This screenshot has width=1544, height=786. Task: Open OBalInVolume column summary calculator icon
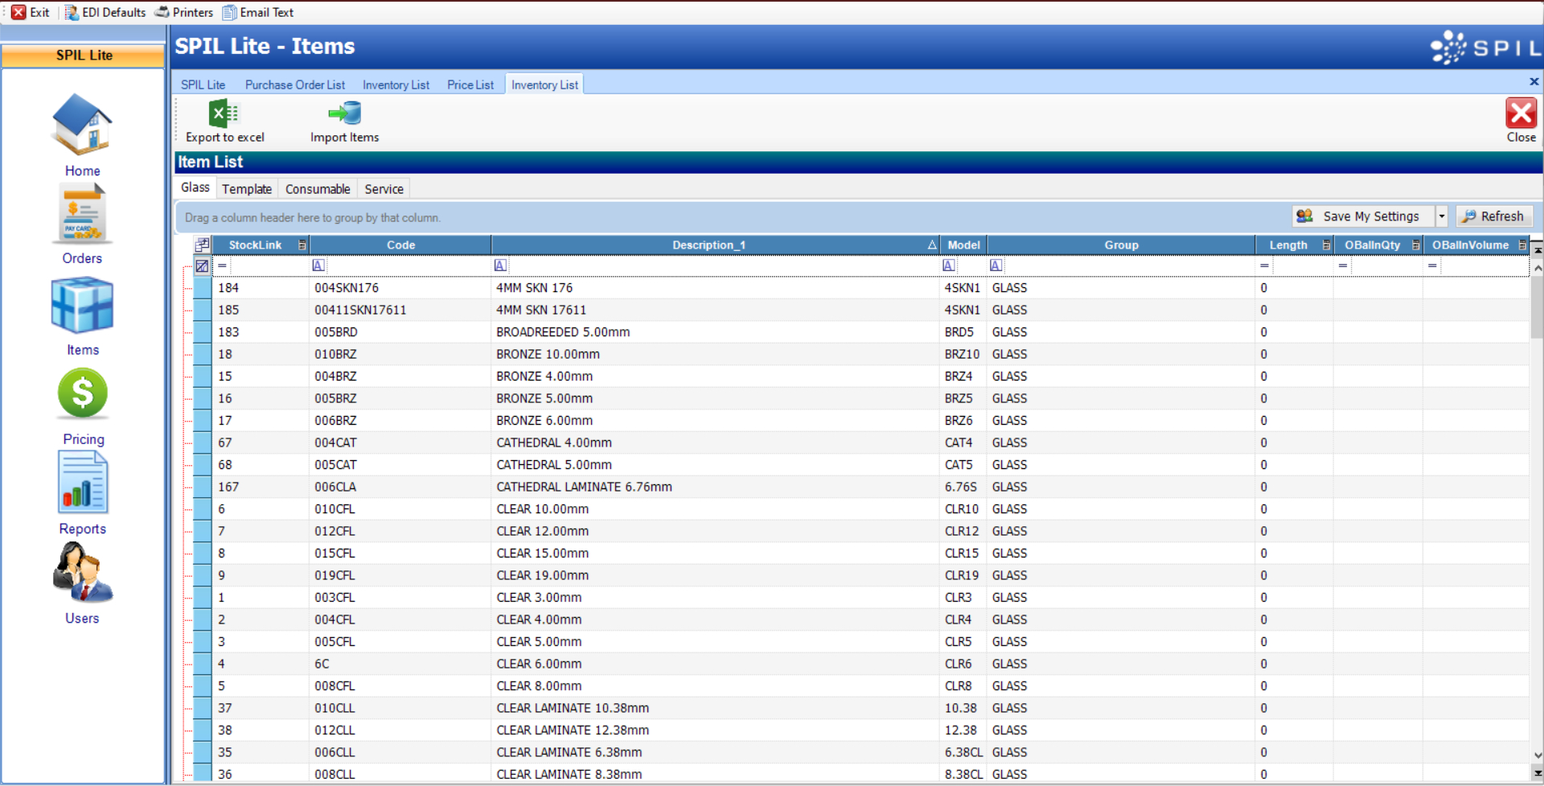[1521, 245]
